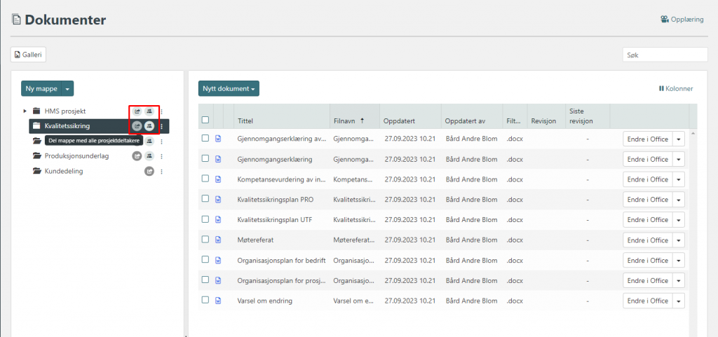Click the share icon for Kundedeling folder
Image resolution: width=718 pixels, height=337 pixels.
tap(149, 172)
